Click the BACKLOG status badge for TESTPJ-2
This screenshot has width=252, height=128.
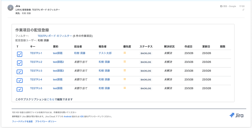(x=146, y=62)
